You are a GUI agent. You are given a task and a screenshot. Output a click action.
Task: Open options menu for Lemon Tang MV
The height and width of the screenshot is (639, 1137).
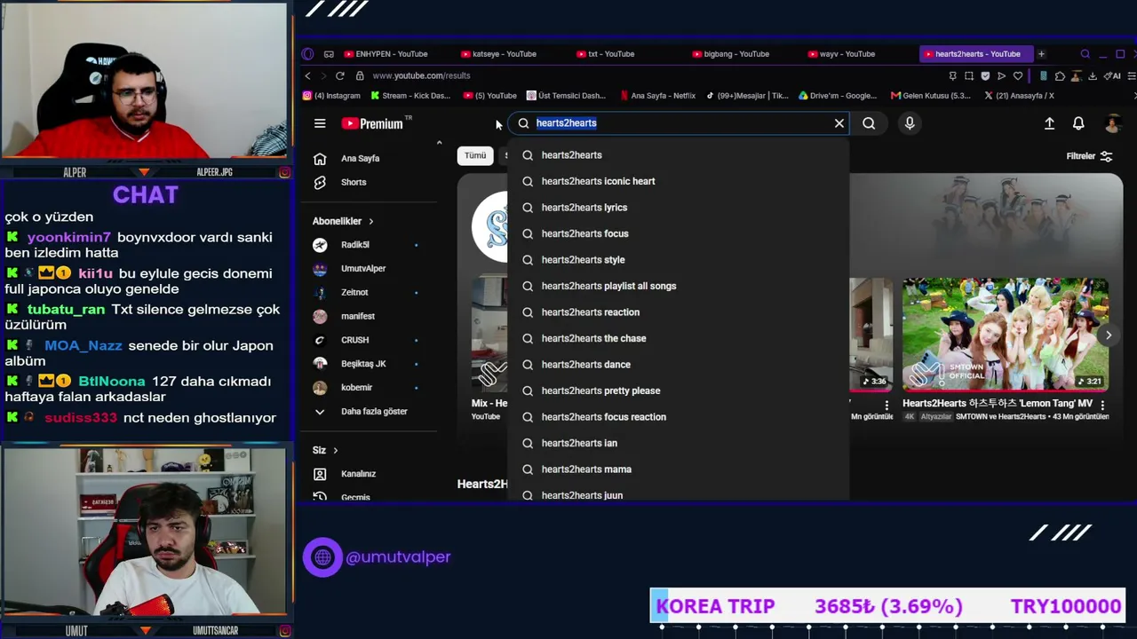coord(1103,405)
